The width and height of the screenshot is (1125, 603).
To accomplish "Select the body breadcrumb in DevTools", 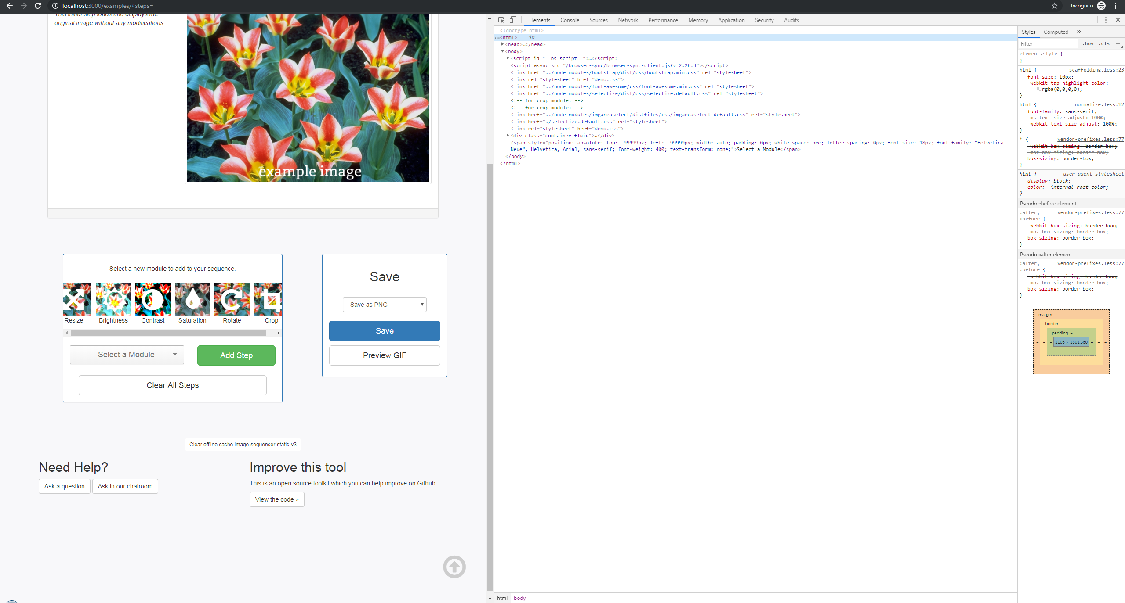I will coord(519,598).
